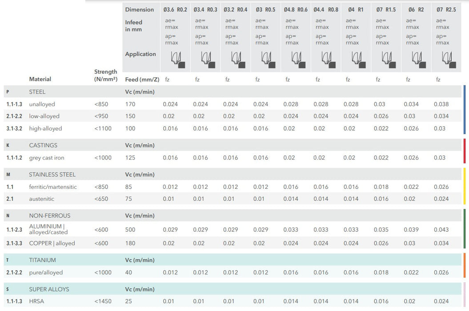Click strength "<1450" for HRSA
Viewport: 469px width, 311px height.
[x=103, y=301]
